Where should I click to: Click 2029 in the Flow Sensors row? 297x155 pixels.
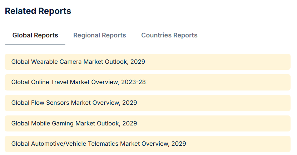tap(129, 103)
